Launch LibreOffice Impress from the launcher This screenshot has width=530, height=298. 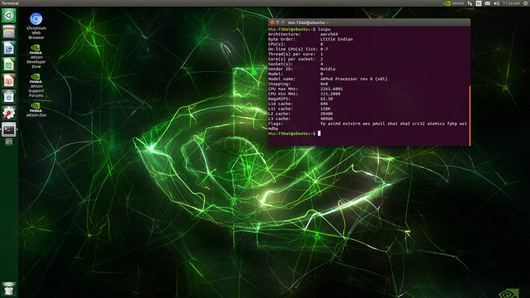(9, 80)
